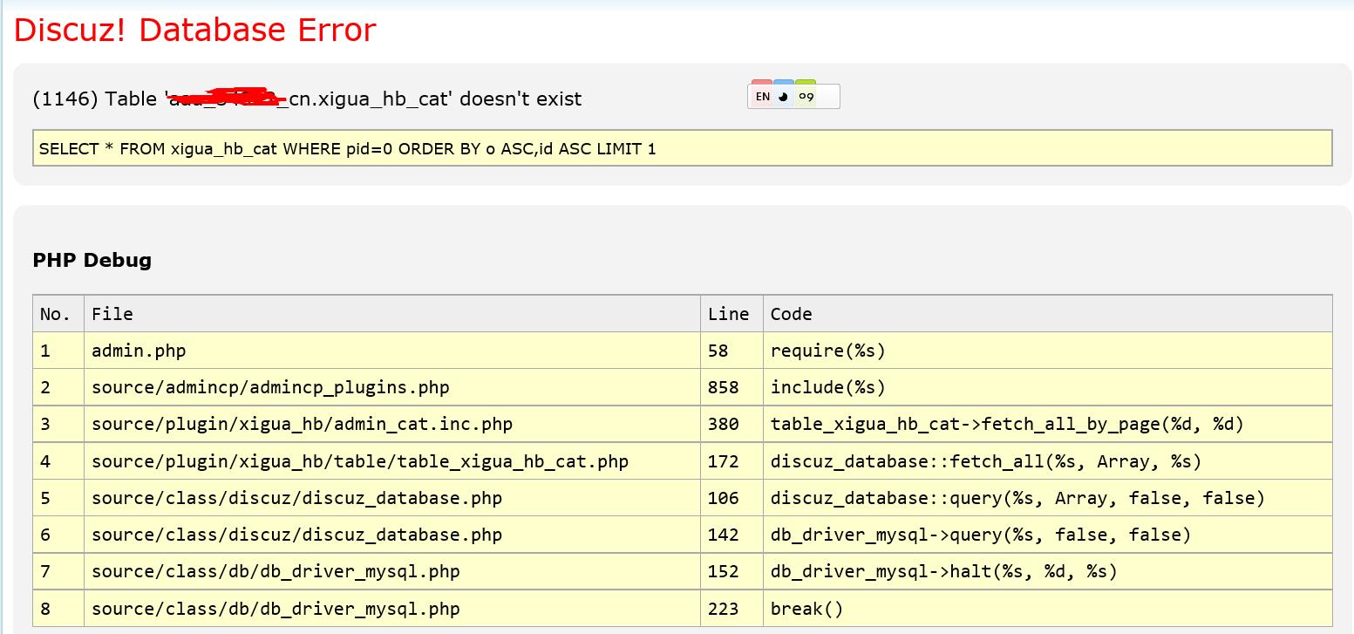Click the 'Discuz! Database Error' heading

[x=195, y=30]
